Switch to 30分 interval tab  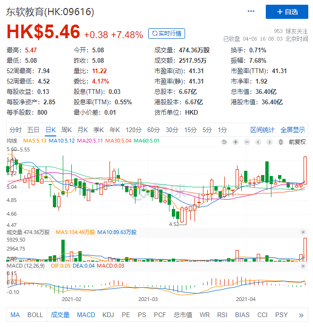pyautogui.click(x=172, y=130)
